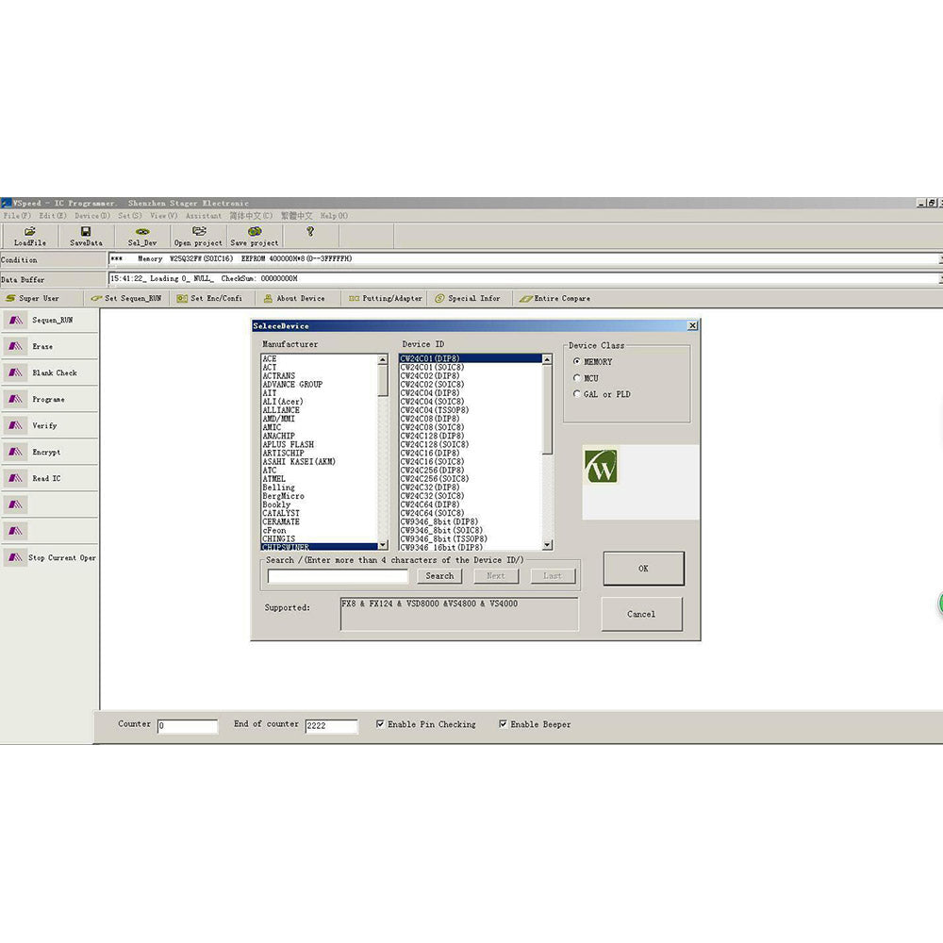Open the Assistant menu
This screenshot has height=943, width=943.
click(204, 216)
